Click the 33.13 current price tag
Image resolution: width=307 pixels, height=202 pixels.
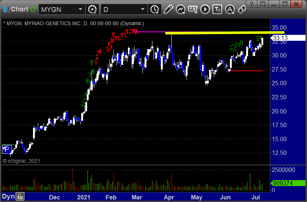[288, 38]
